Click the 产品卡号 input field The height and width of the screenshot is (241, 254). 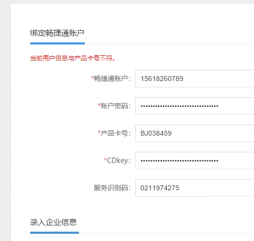[x=195, y=133]
